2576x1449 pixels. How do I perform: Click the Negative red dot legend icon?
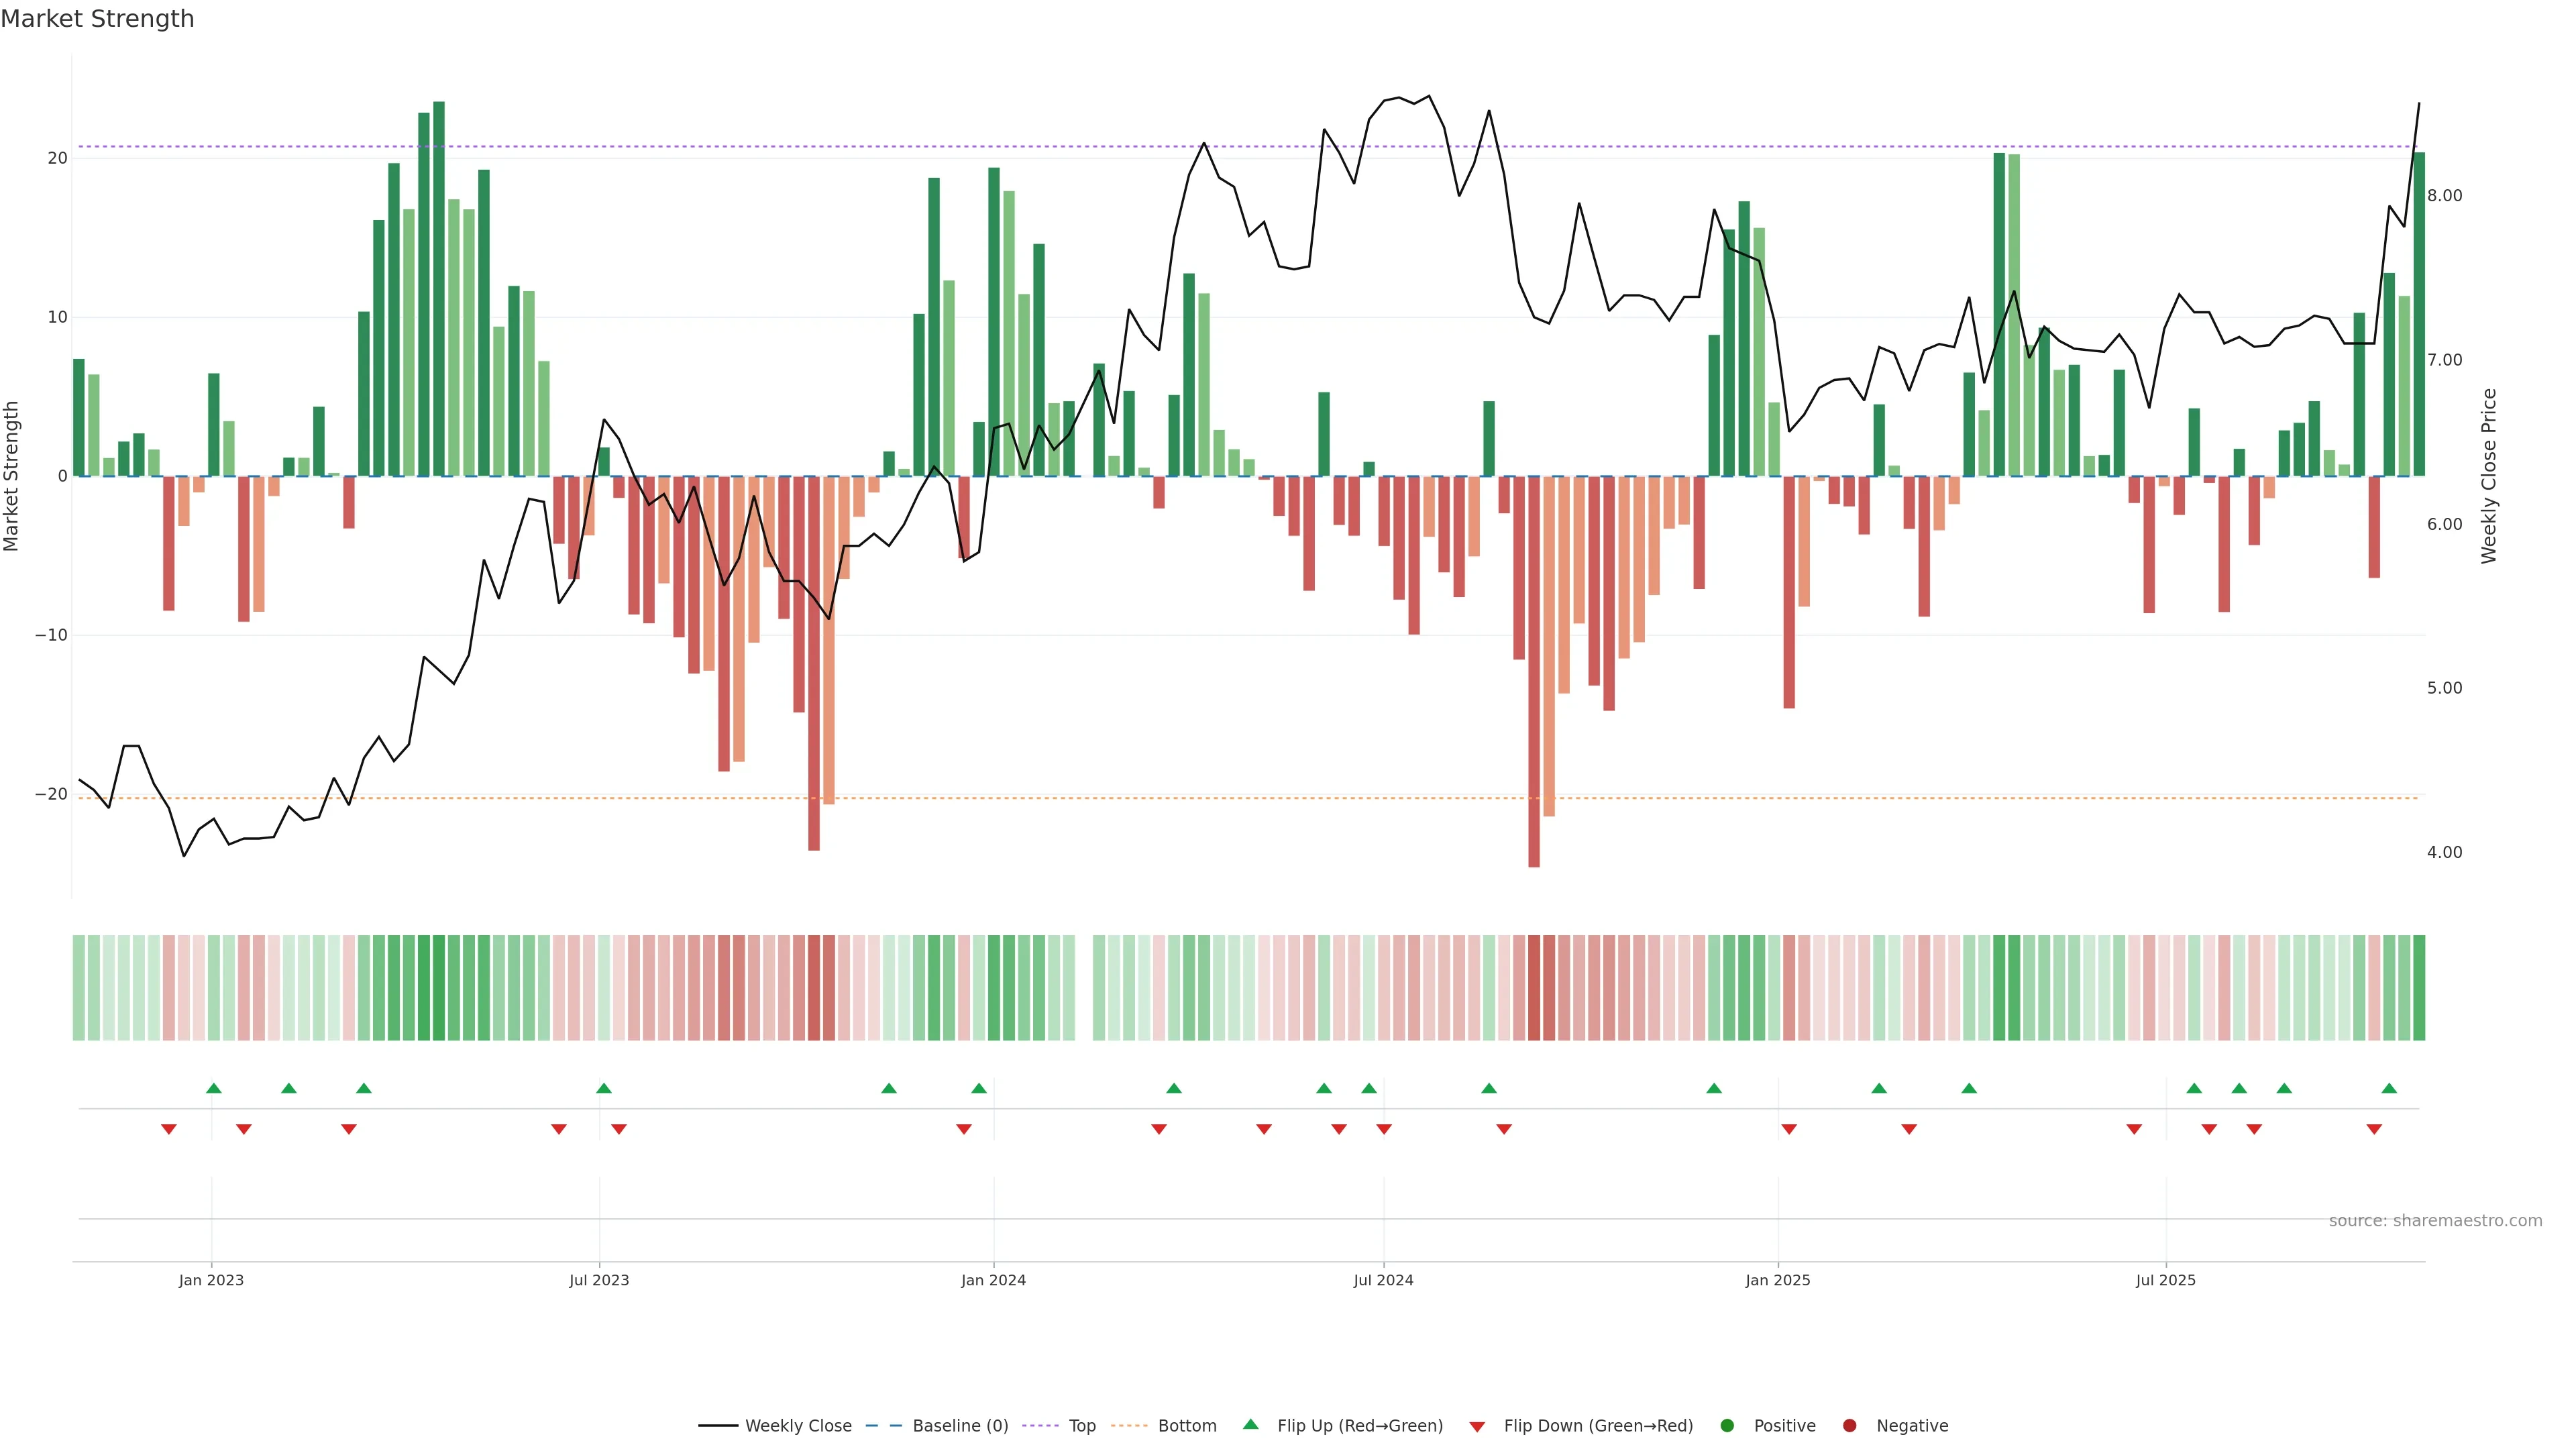1849,1425
